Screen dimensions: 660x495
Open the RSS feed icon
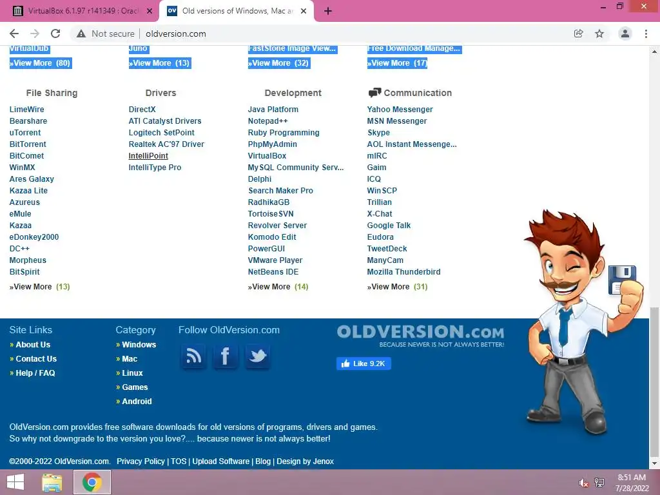click(x=193, y=356)
